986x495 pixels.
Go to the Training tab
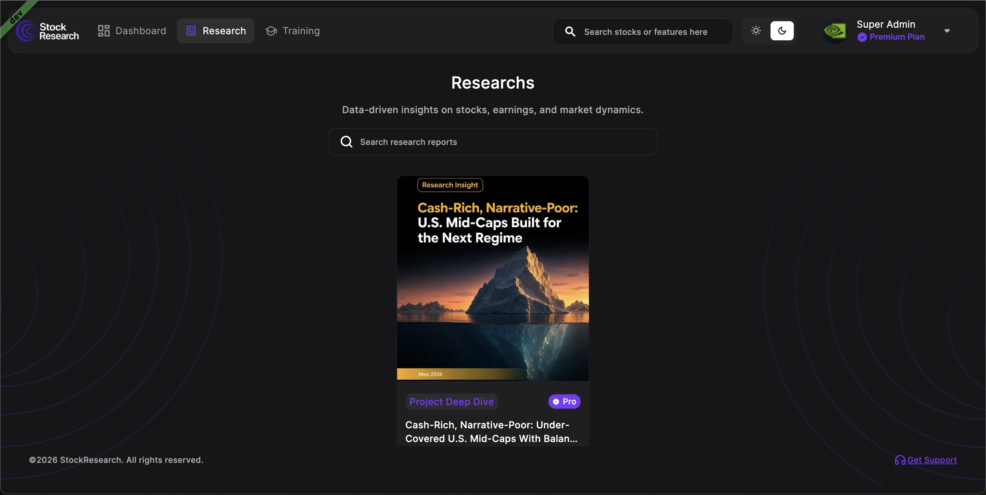pos(292,30)
